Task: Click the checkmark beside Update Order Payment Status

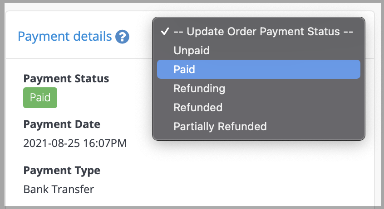Action: pyautogui.click(x=165, y=31)
